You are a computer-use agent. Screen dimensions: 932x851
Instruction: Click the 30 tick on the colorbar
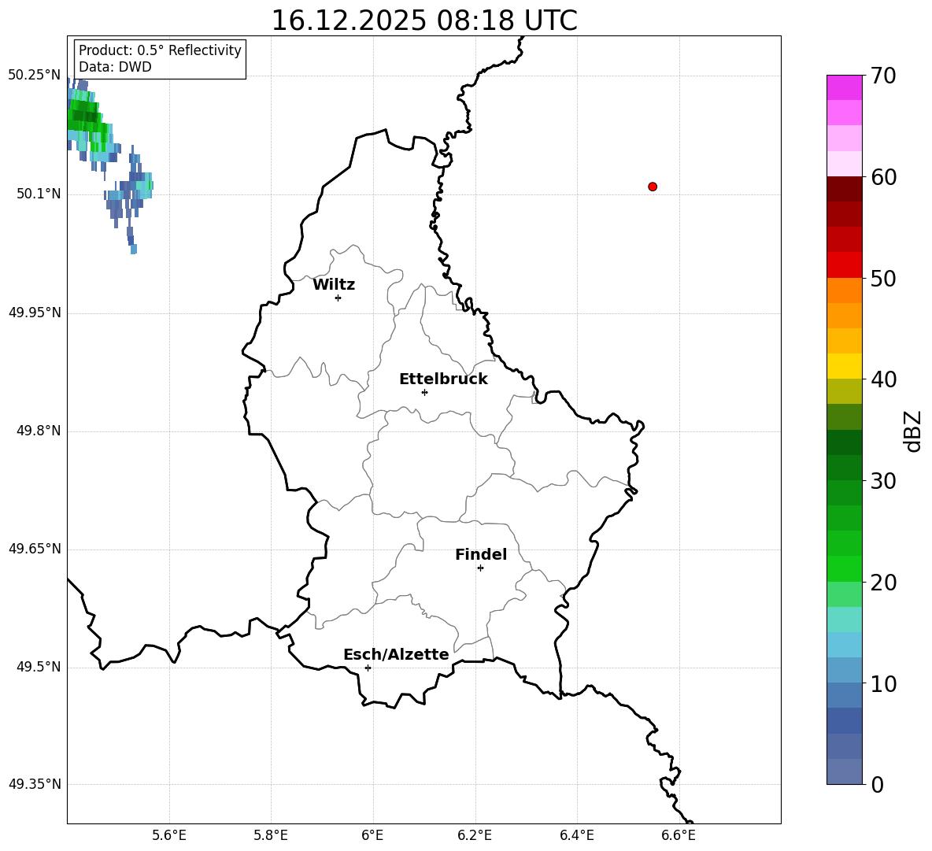(883, 481)
